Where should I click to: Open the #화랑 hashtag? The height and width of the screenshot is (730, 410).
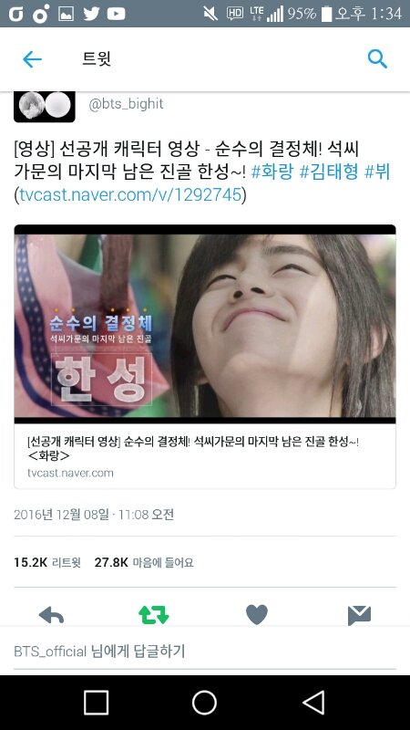272,172
